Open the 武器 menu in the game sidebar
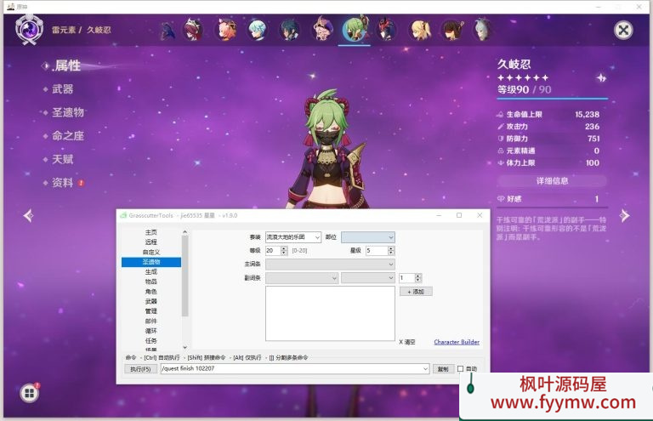The width and height of the screenshot is (653, 421). coord(62,89)
